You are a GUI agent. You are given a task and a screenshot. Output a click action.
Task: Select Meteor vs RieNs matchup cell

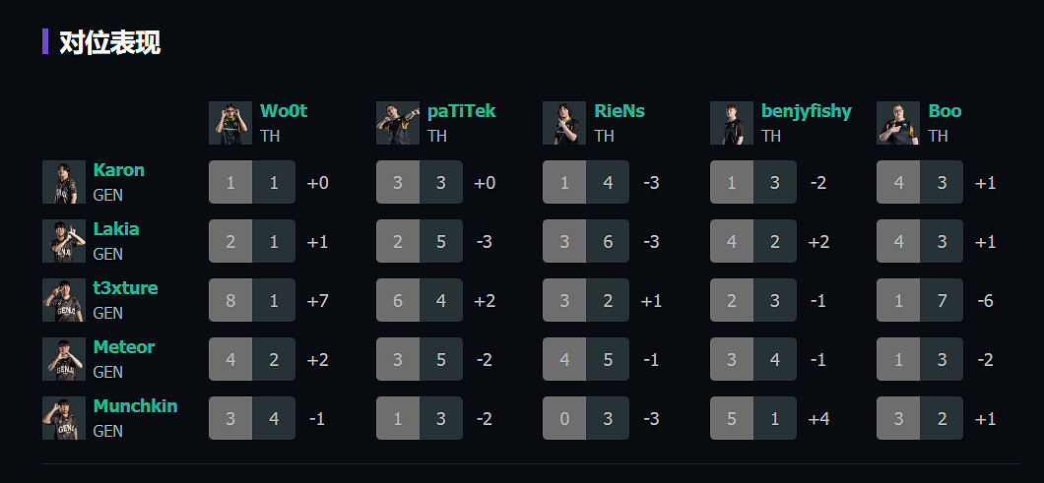click(x=586, y=359)
